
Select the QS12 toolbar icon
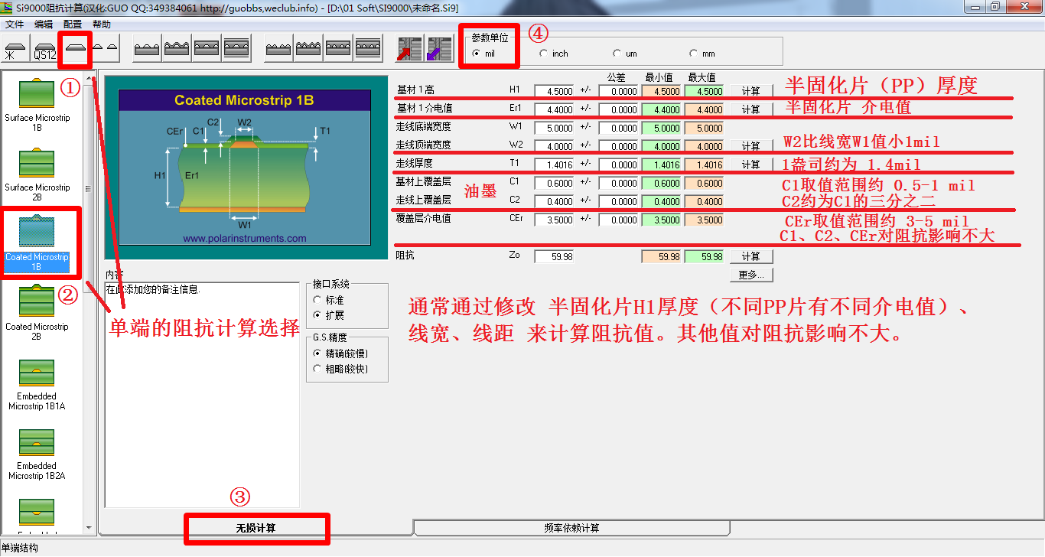(x=44, y=48)
